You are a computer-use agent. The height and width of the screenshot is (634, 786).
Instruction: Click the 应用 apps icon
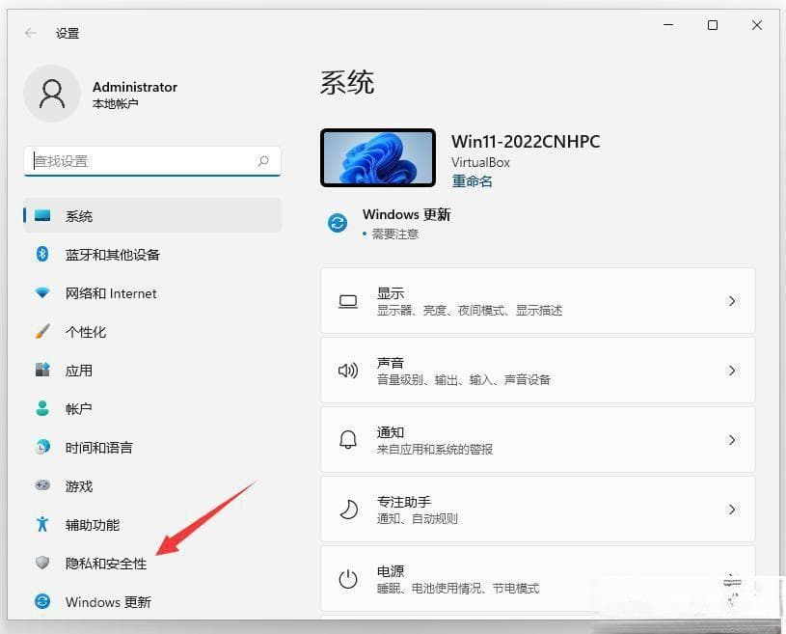point(42,371)
